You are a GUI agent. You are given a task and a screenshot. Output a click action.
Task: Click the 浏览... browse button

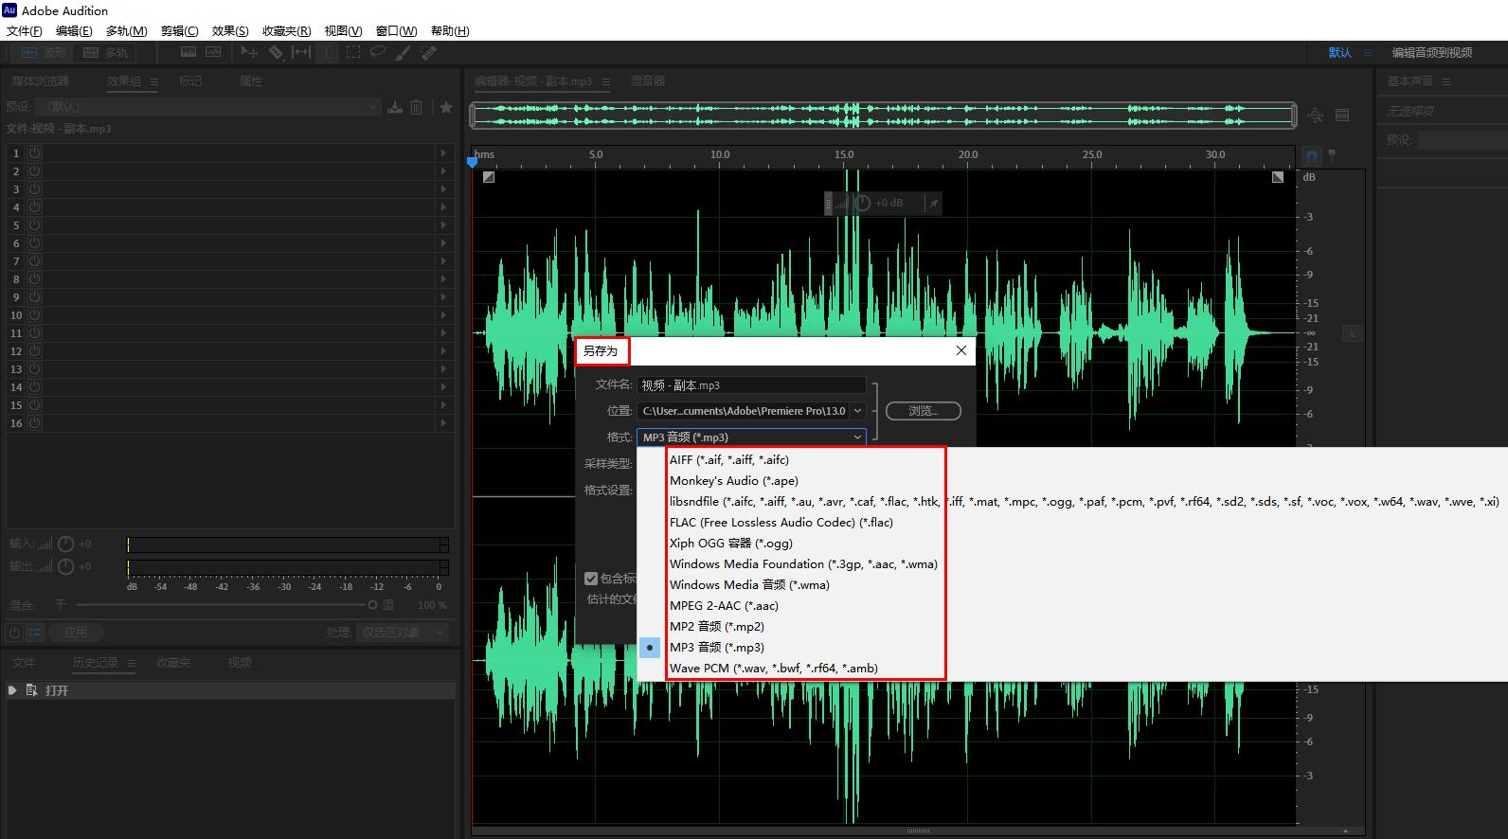[x=923, y=411]
